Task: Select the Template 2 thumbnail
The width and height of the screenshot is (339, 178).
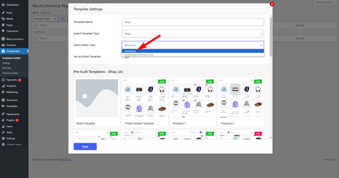Action: pos(241,98)
